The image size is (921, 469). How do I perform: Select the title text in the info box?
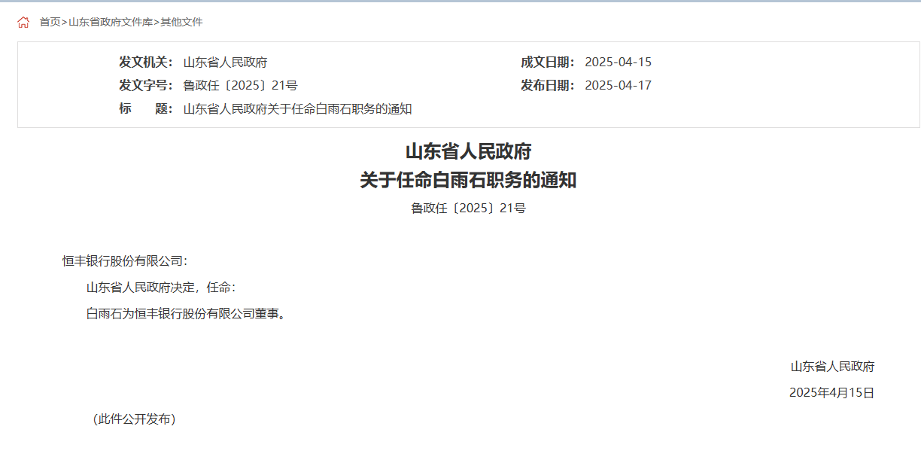(298, 109)
